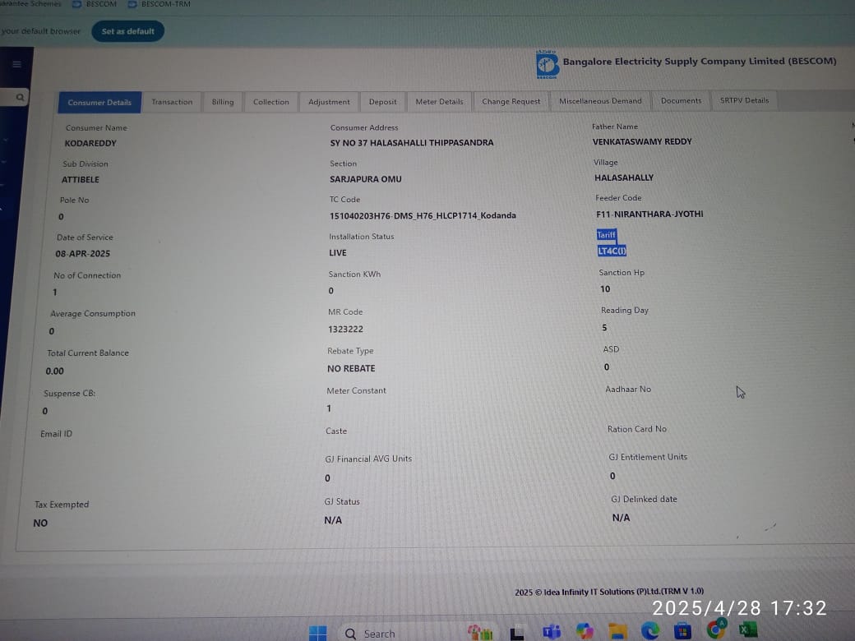Click the consumer name KODAREDDY
Screen dimensions: 855x641
point(90,143)
